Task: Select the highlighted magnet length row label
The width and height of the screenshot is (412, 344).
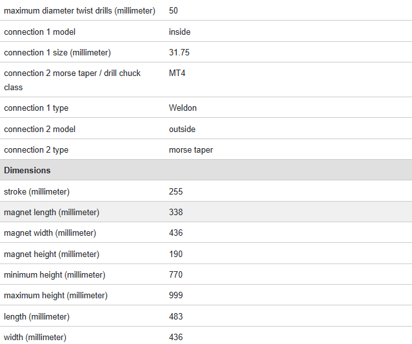Action: point(52,212)
